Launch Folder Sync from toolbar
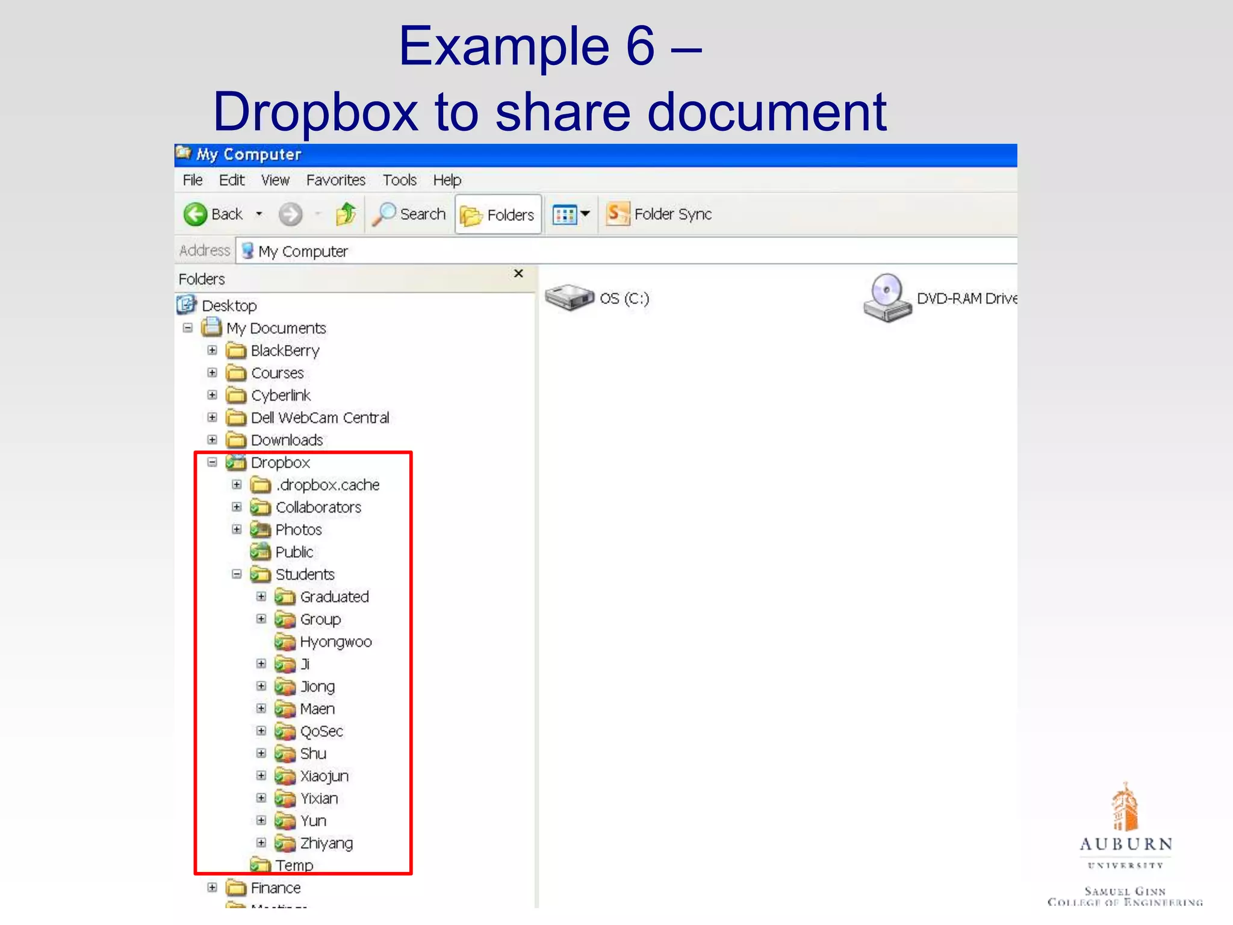 pyautogui.click(x=659, y=214)
